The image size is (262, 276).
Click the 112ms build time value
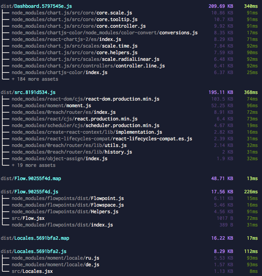point(251,251)
